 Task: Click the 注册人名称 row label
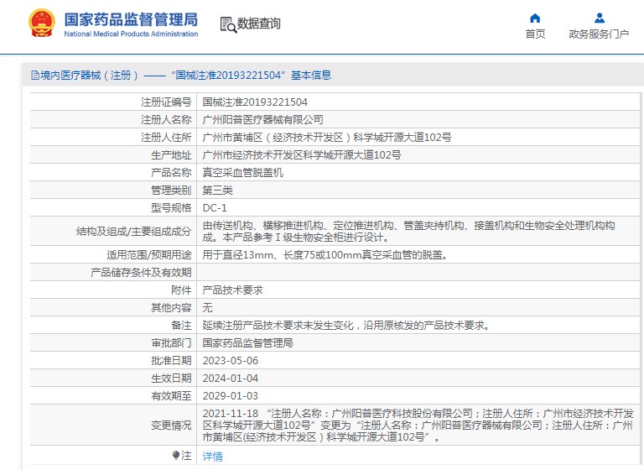tap(166, 120)
